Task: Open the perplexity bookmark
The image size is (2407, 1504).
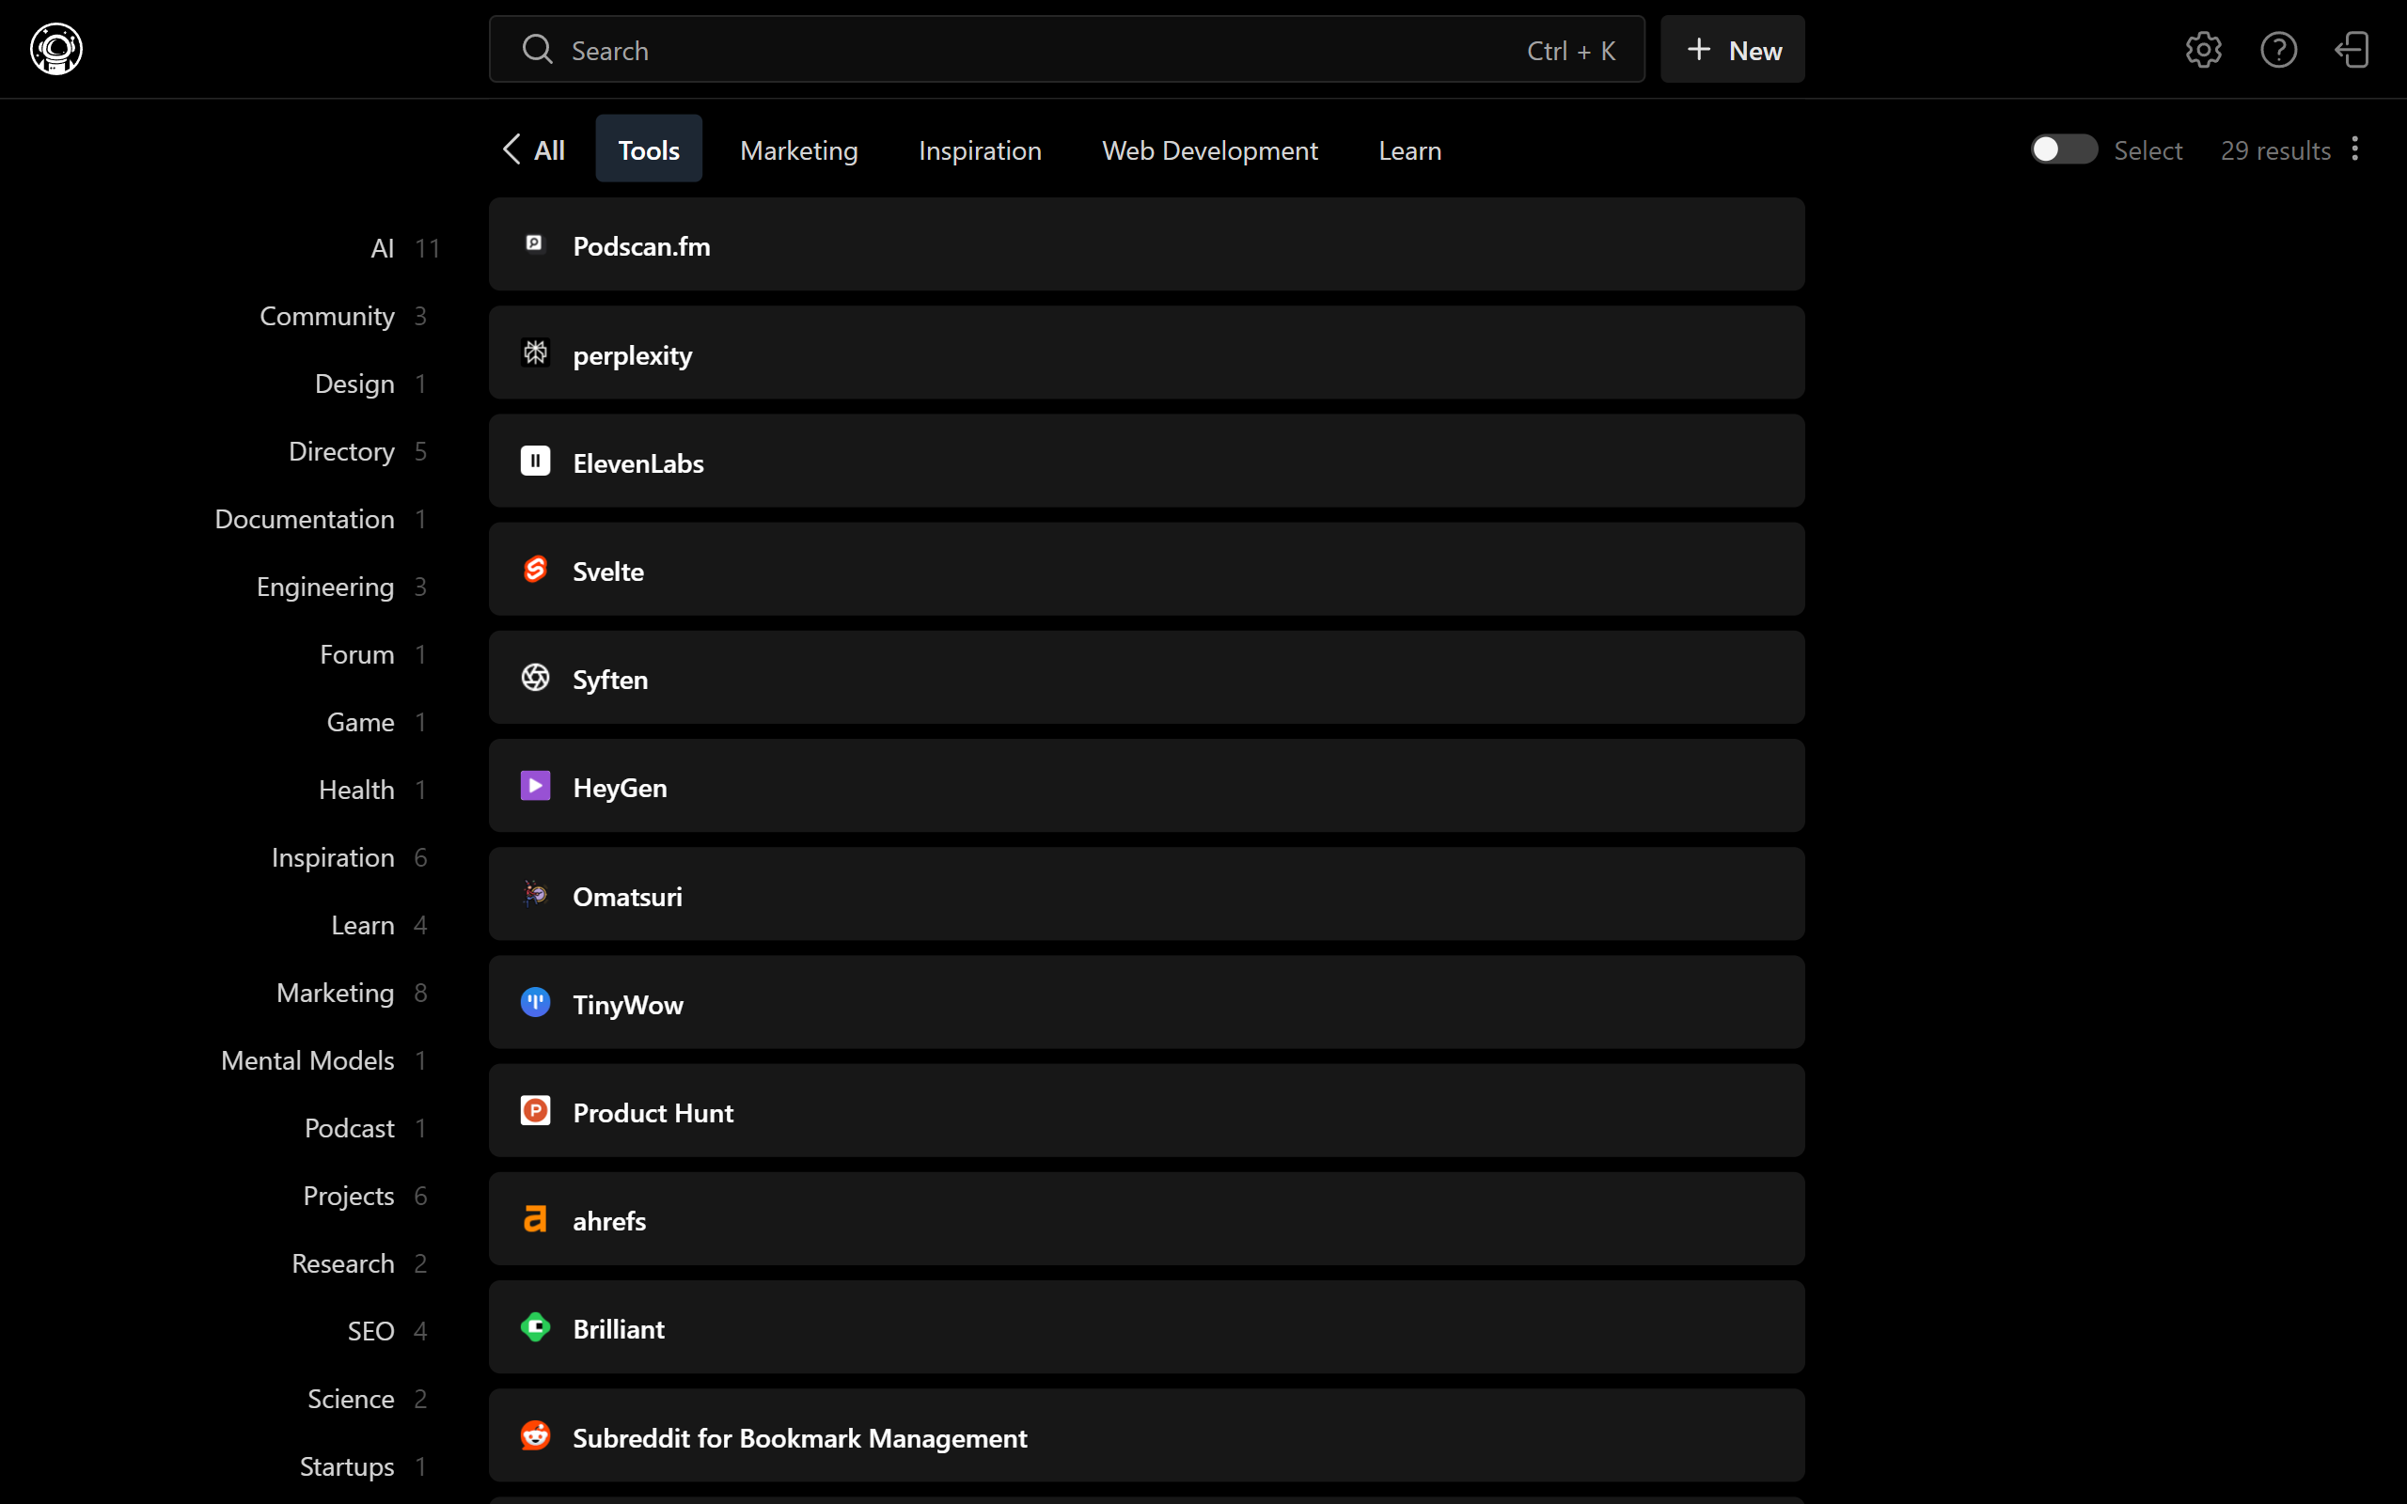Action: pyautogui.click(x=1146, y=354)
